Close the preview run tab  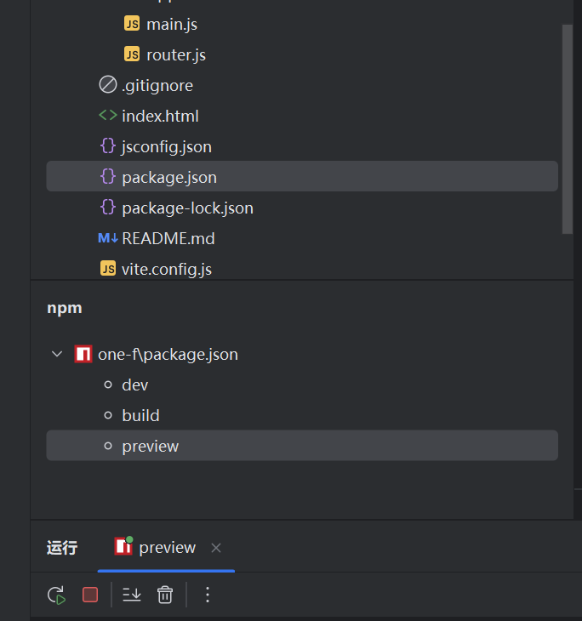tap(216, 548)
